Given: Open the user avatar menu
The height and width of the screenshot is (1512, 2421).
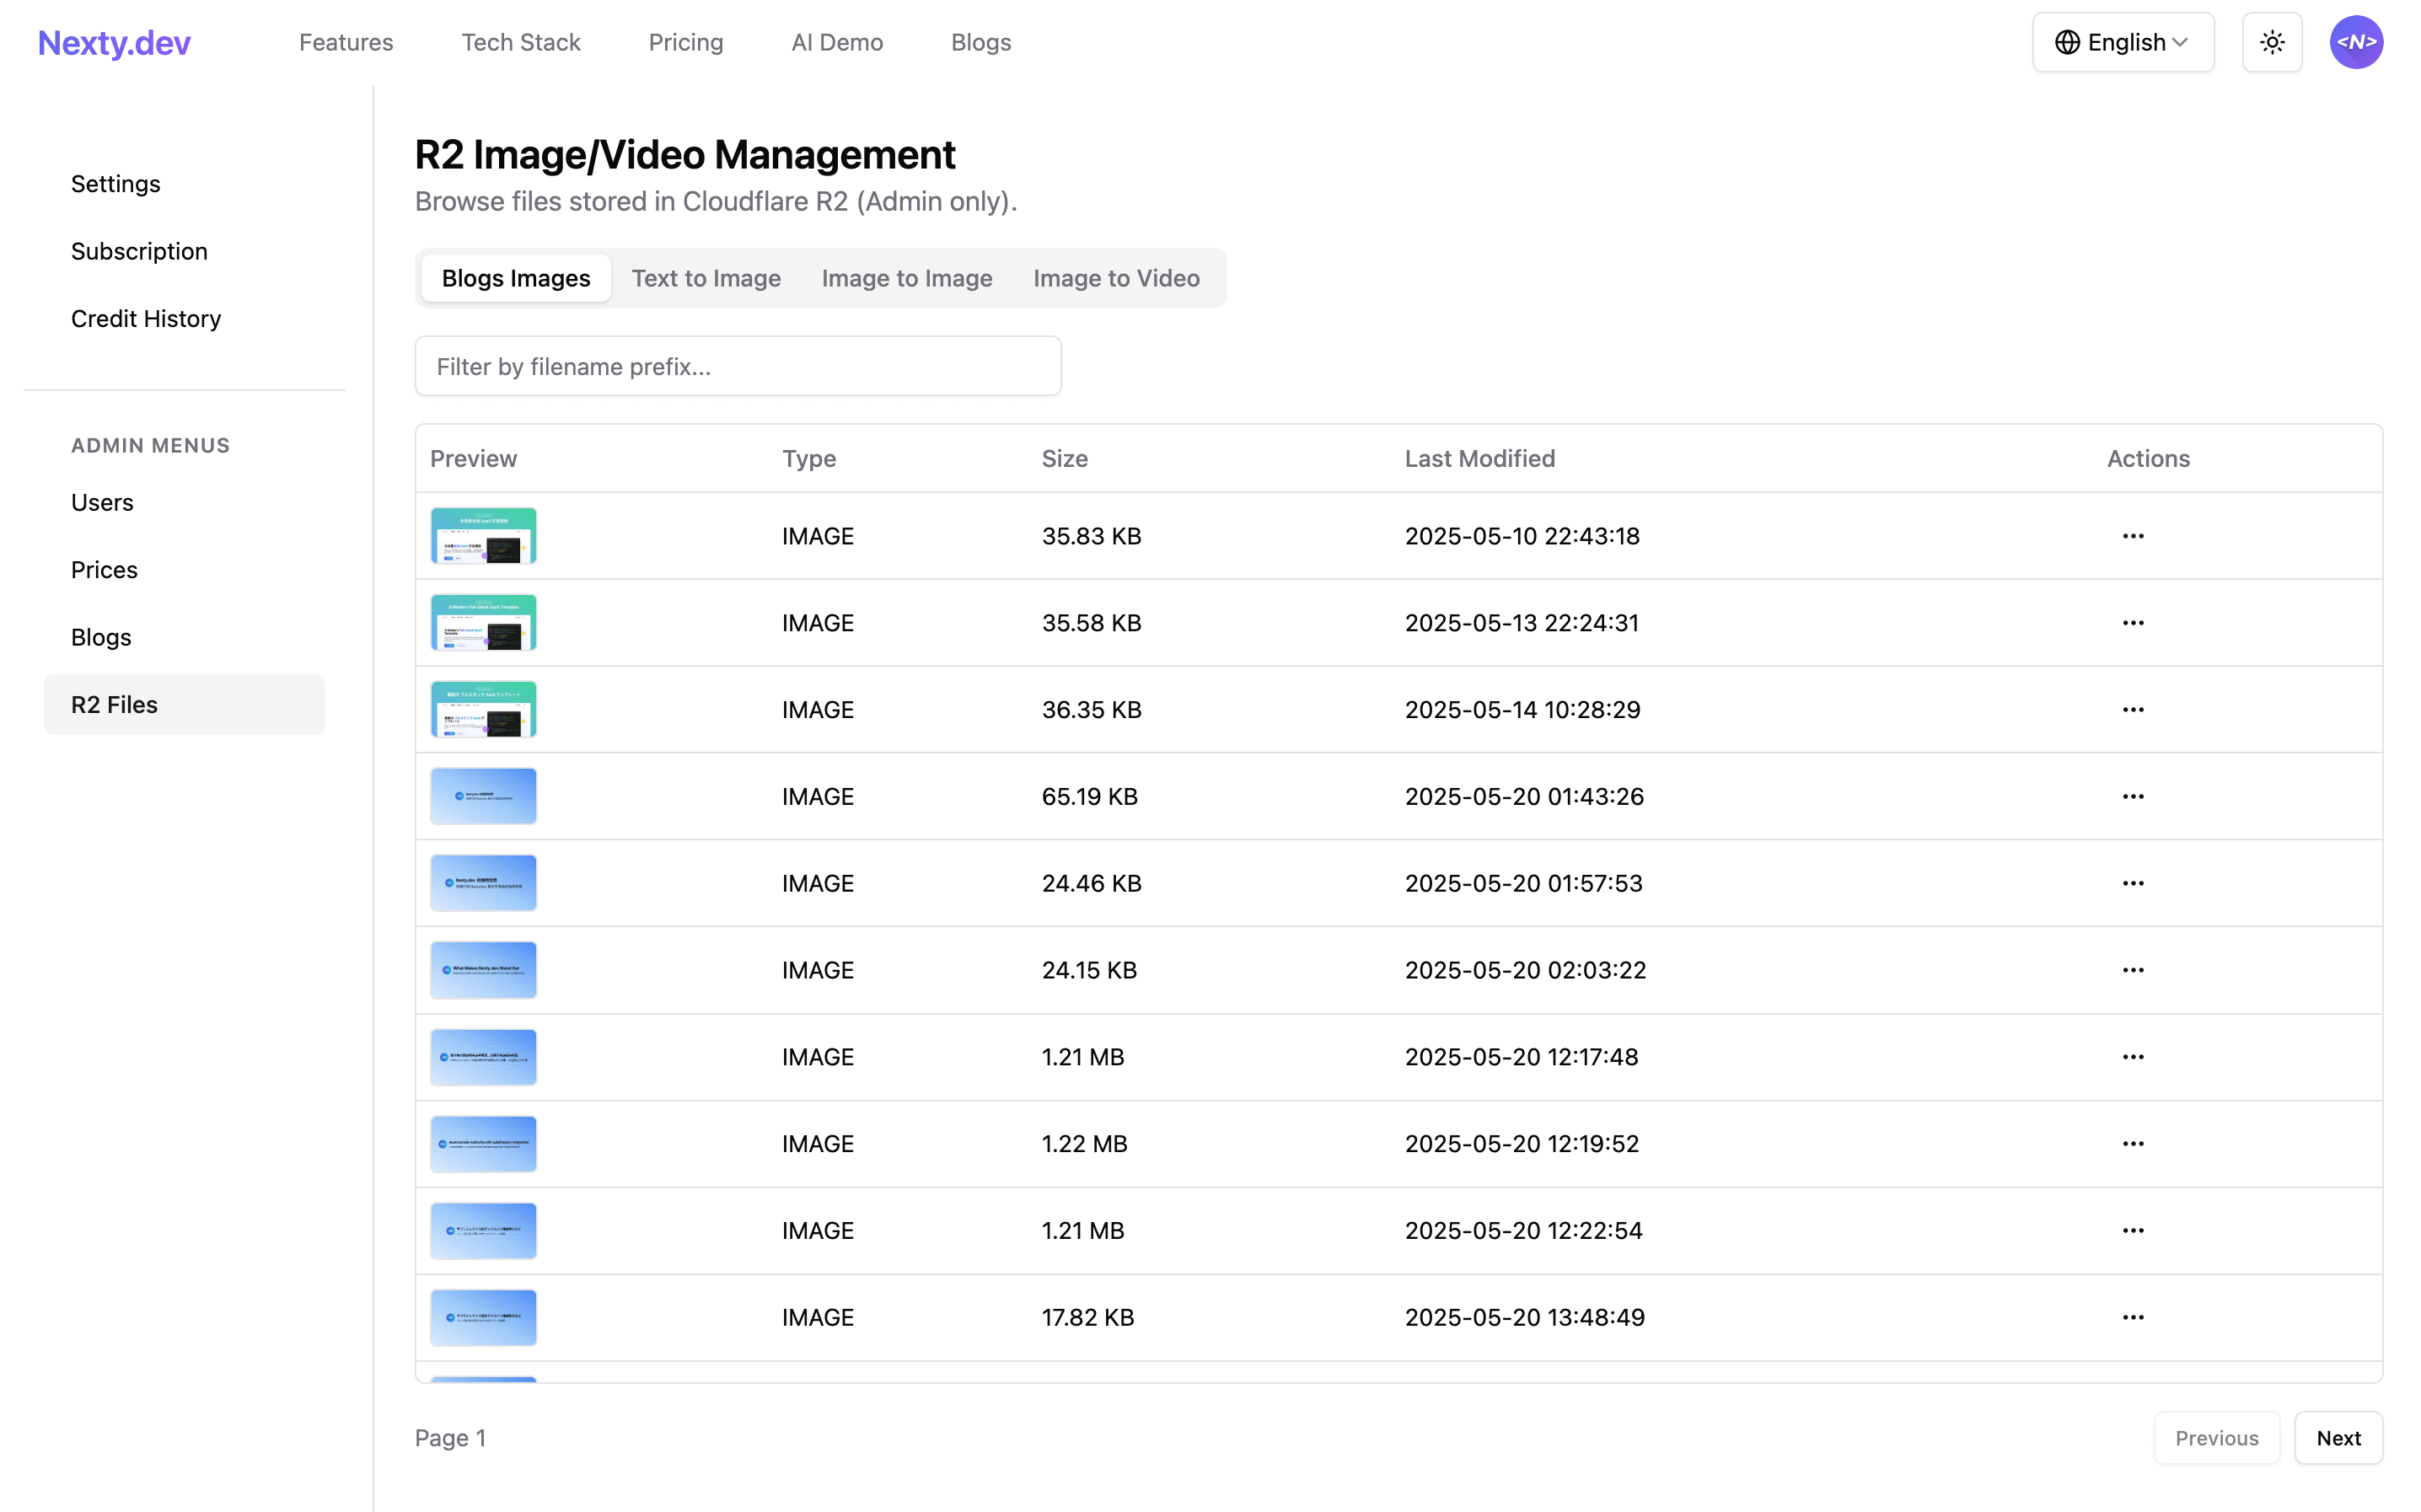Looking at the screenshot, I should [2356, 42].
